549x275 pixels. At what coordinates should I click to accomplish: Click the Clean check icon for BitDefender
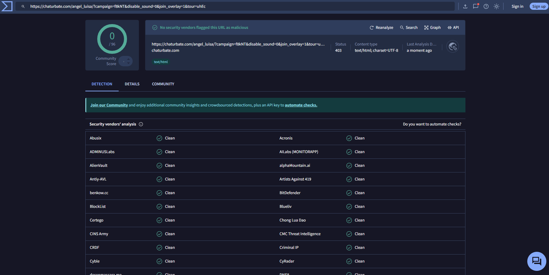point(349,193)
